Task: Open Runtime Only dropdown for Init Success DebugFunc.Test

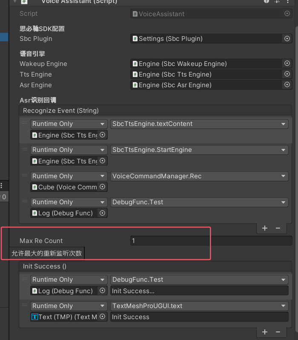Action: (69, 280)
